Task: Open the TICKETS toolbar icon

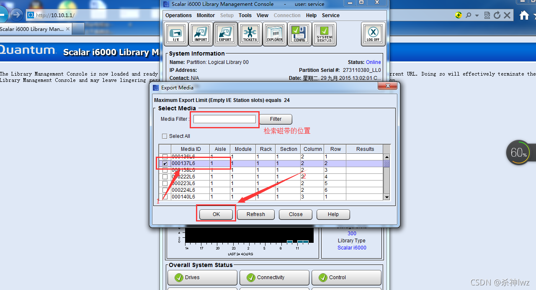Action: pyautogui.click(x=250, y=34)
